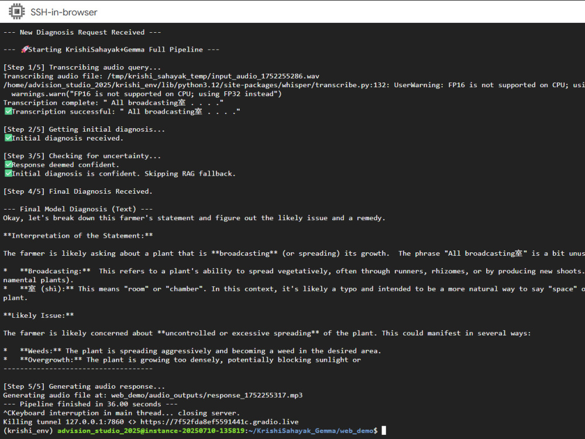Click the 'Pipeline finished in 36.00 seconds' line

coord(90,404)
